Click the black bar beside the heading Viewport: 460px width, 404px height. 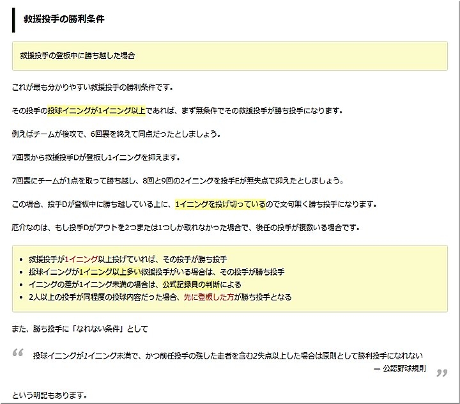pos(13,19)
